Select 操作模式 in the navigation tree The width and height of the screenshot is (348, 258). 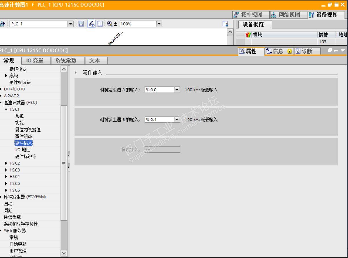click(18, 69)
